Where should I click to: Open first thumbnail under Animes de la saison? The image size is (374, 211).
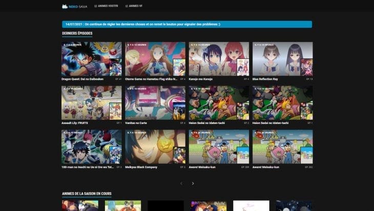coord(73,205)
